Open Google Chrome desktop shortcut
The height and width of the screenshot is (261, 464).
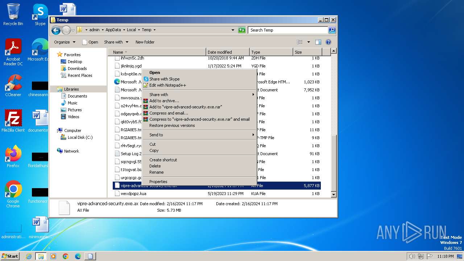coord(13,194)
